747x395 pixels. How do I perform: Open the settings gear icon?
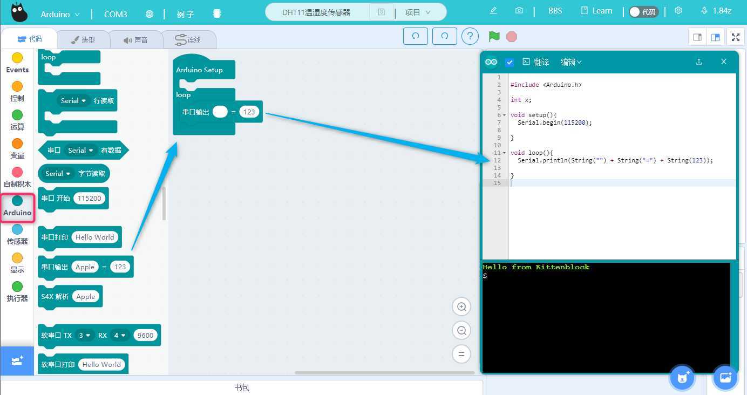tap(678, 11)
